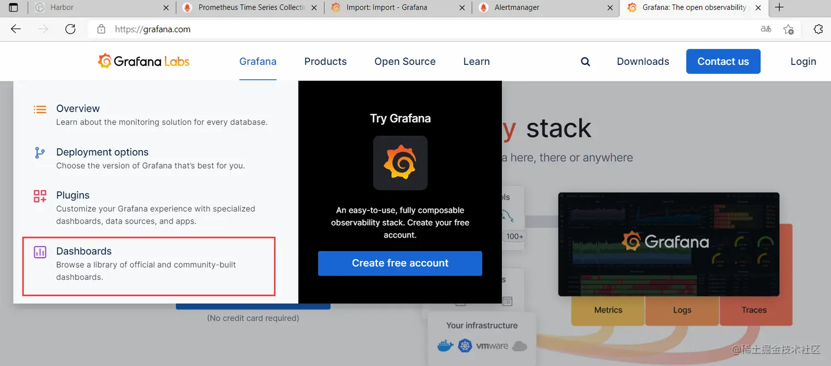
Task: Close the Harbor tab
Action: pyautogui.click(x=166, y=8)
